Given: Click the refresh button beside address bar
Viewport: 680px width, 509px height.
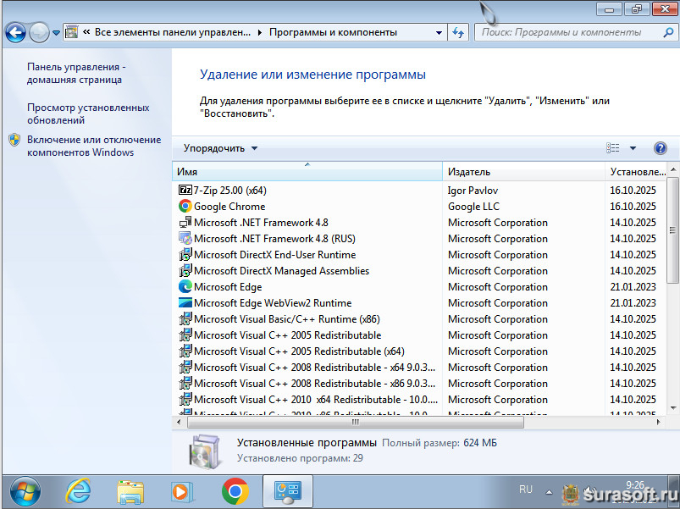Looking at the screenshot, I should (x=458, y=33).
